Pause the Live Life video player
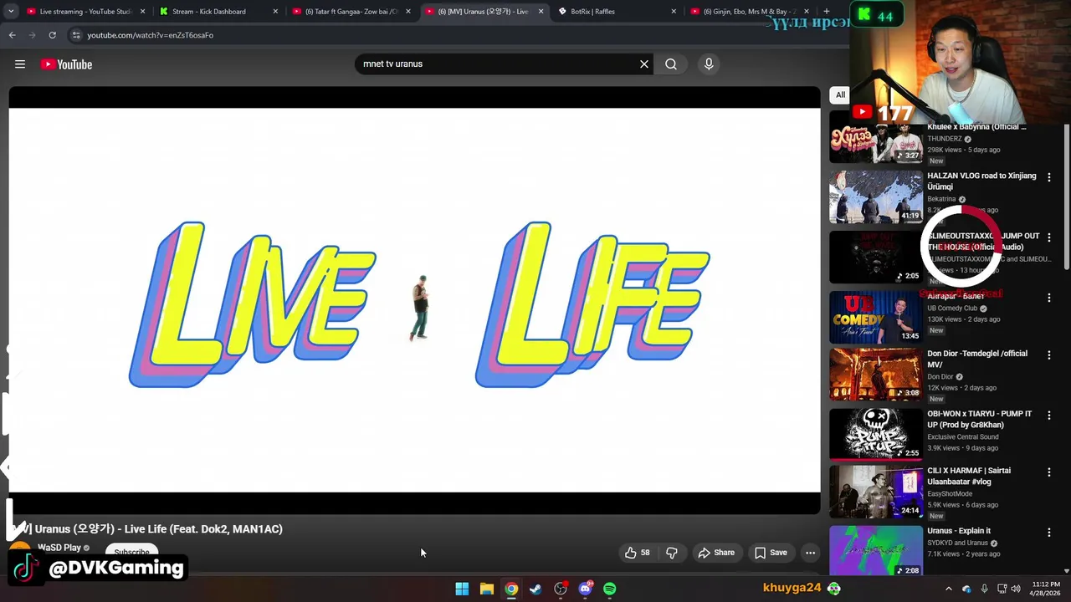The height and width of the screenshot is (602, 1071). click(414, 301)
